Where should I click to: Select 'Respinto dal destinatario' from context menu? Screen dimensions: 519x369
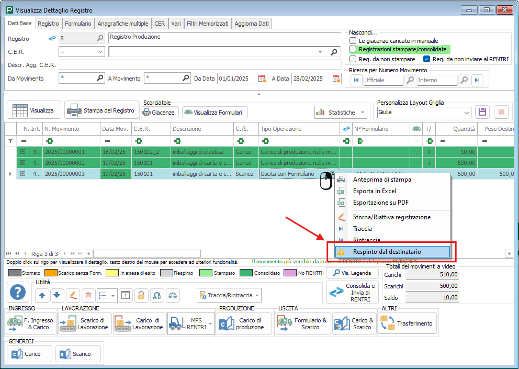click(x=387, y=252)
